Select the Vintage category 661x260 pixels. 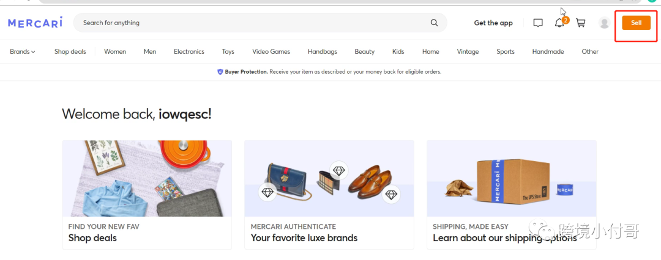[468, 51]
